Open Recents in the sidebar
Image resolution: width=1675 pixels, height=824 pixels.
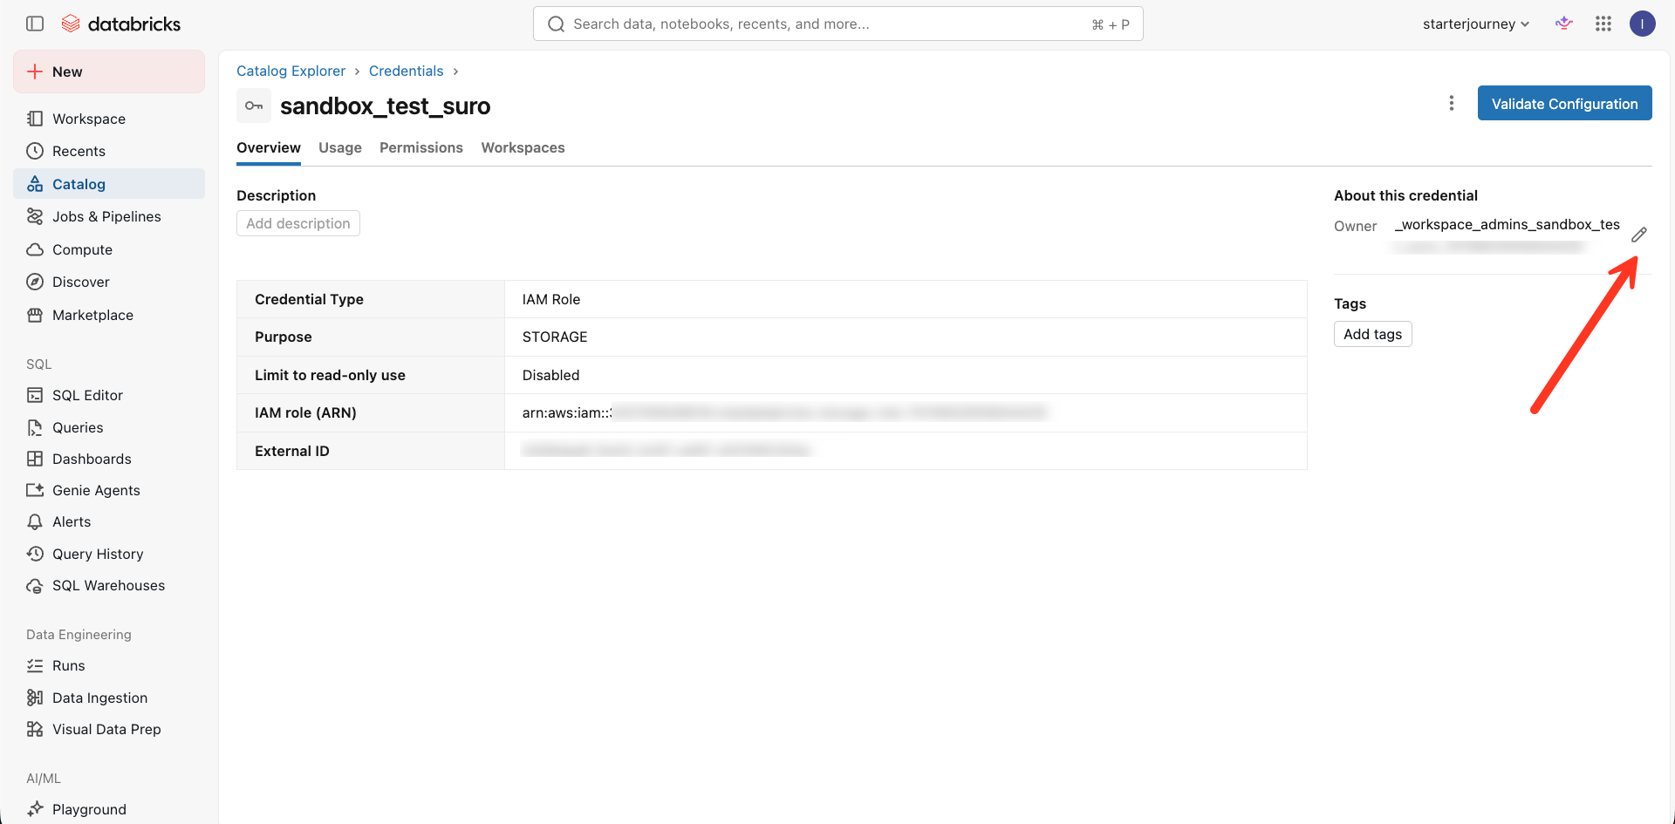109,151
